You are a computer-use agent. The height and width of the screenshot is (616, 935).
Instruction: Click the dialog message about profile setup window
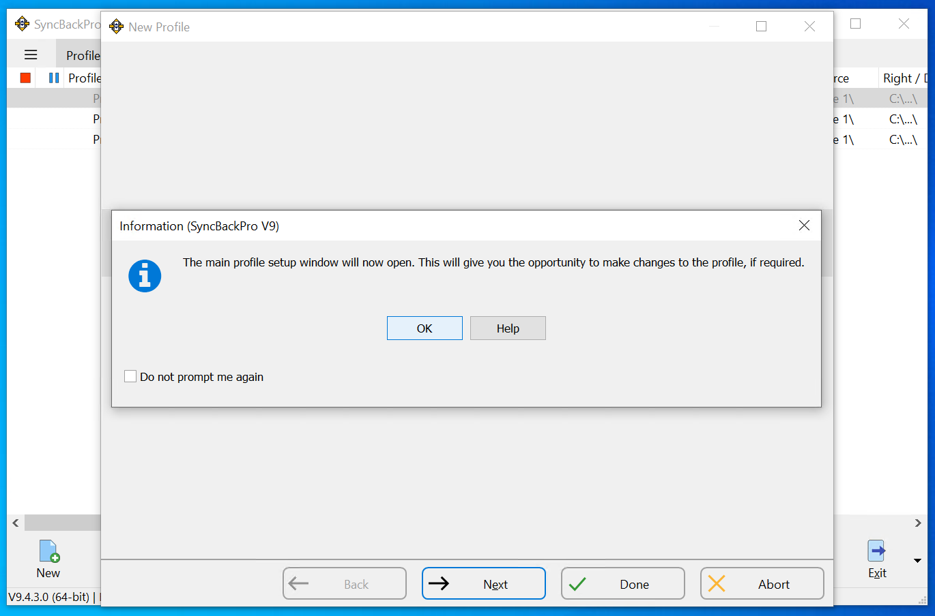point(493,262)
